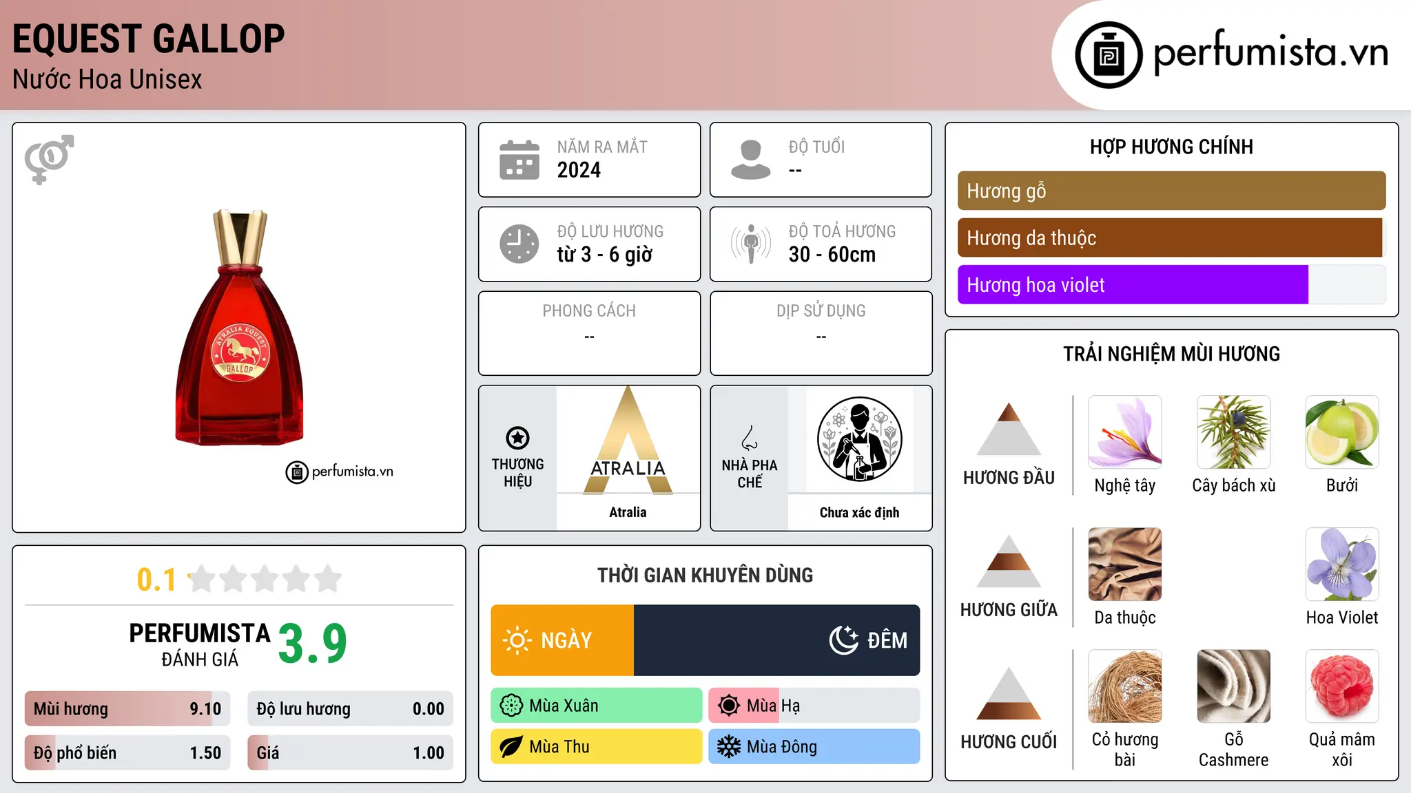Click the Dịp sử dụng card
Viewport: 1411px width, 793px height.
coord(821,333)
